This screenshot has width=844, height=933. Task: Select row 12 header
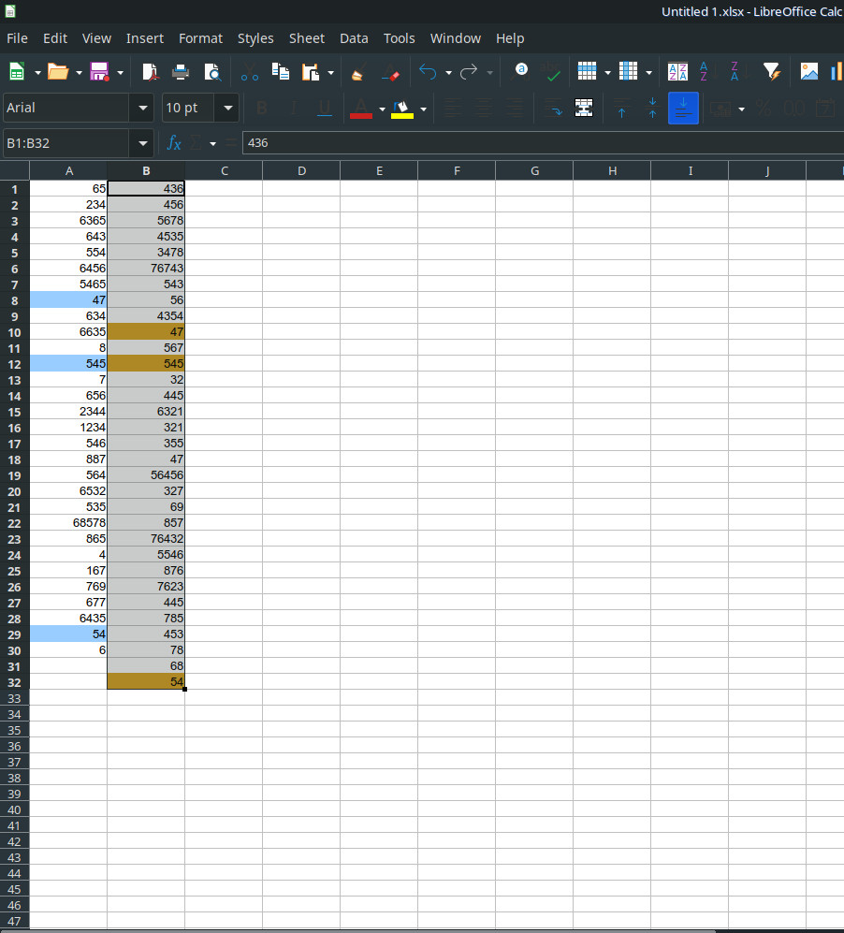click(x=14, y=364)
